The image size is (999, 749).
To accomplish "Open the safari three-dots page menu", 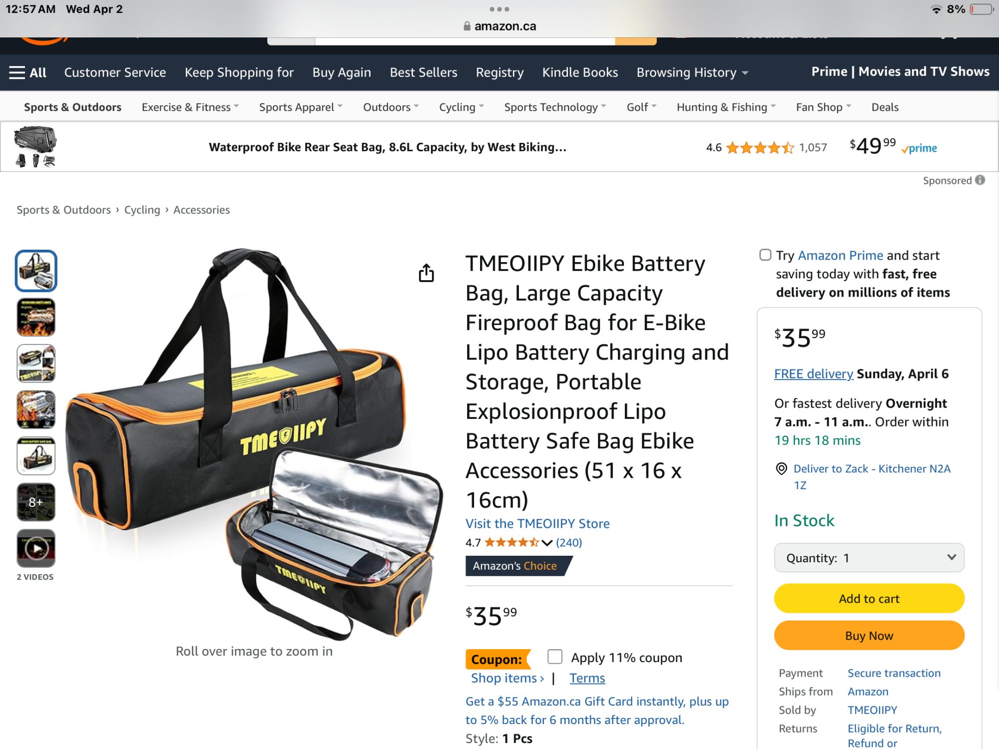I will coord(499,9).
